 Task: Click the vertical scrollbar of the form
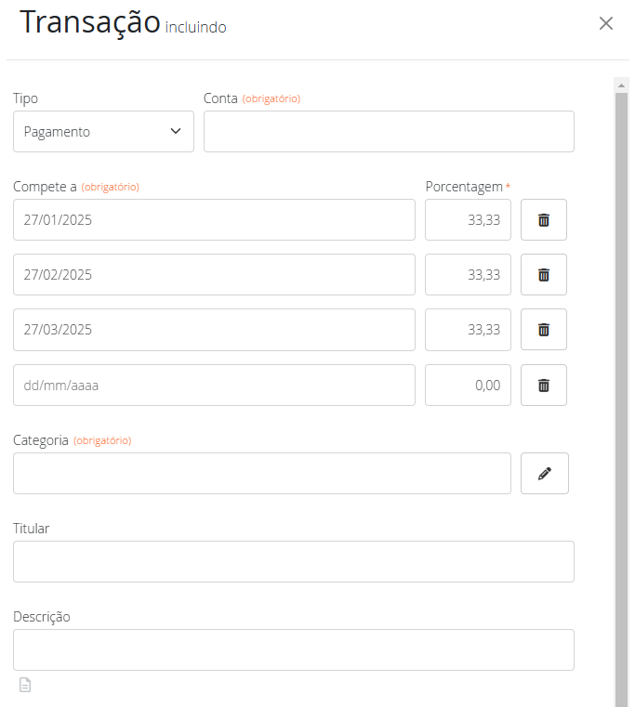coord(622,372)
